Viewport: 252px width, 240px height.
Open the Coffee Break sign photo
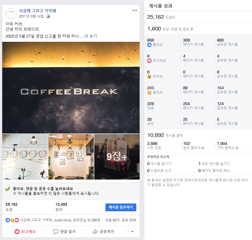pyautogui.click(x=71, y=88)
